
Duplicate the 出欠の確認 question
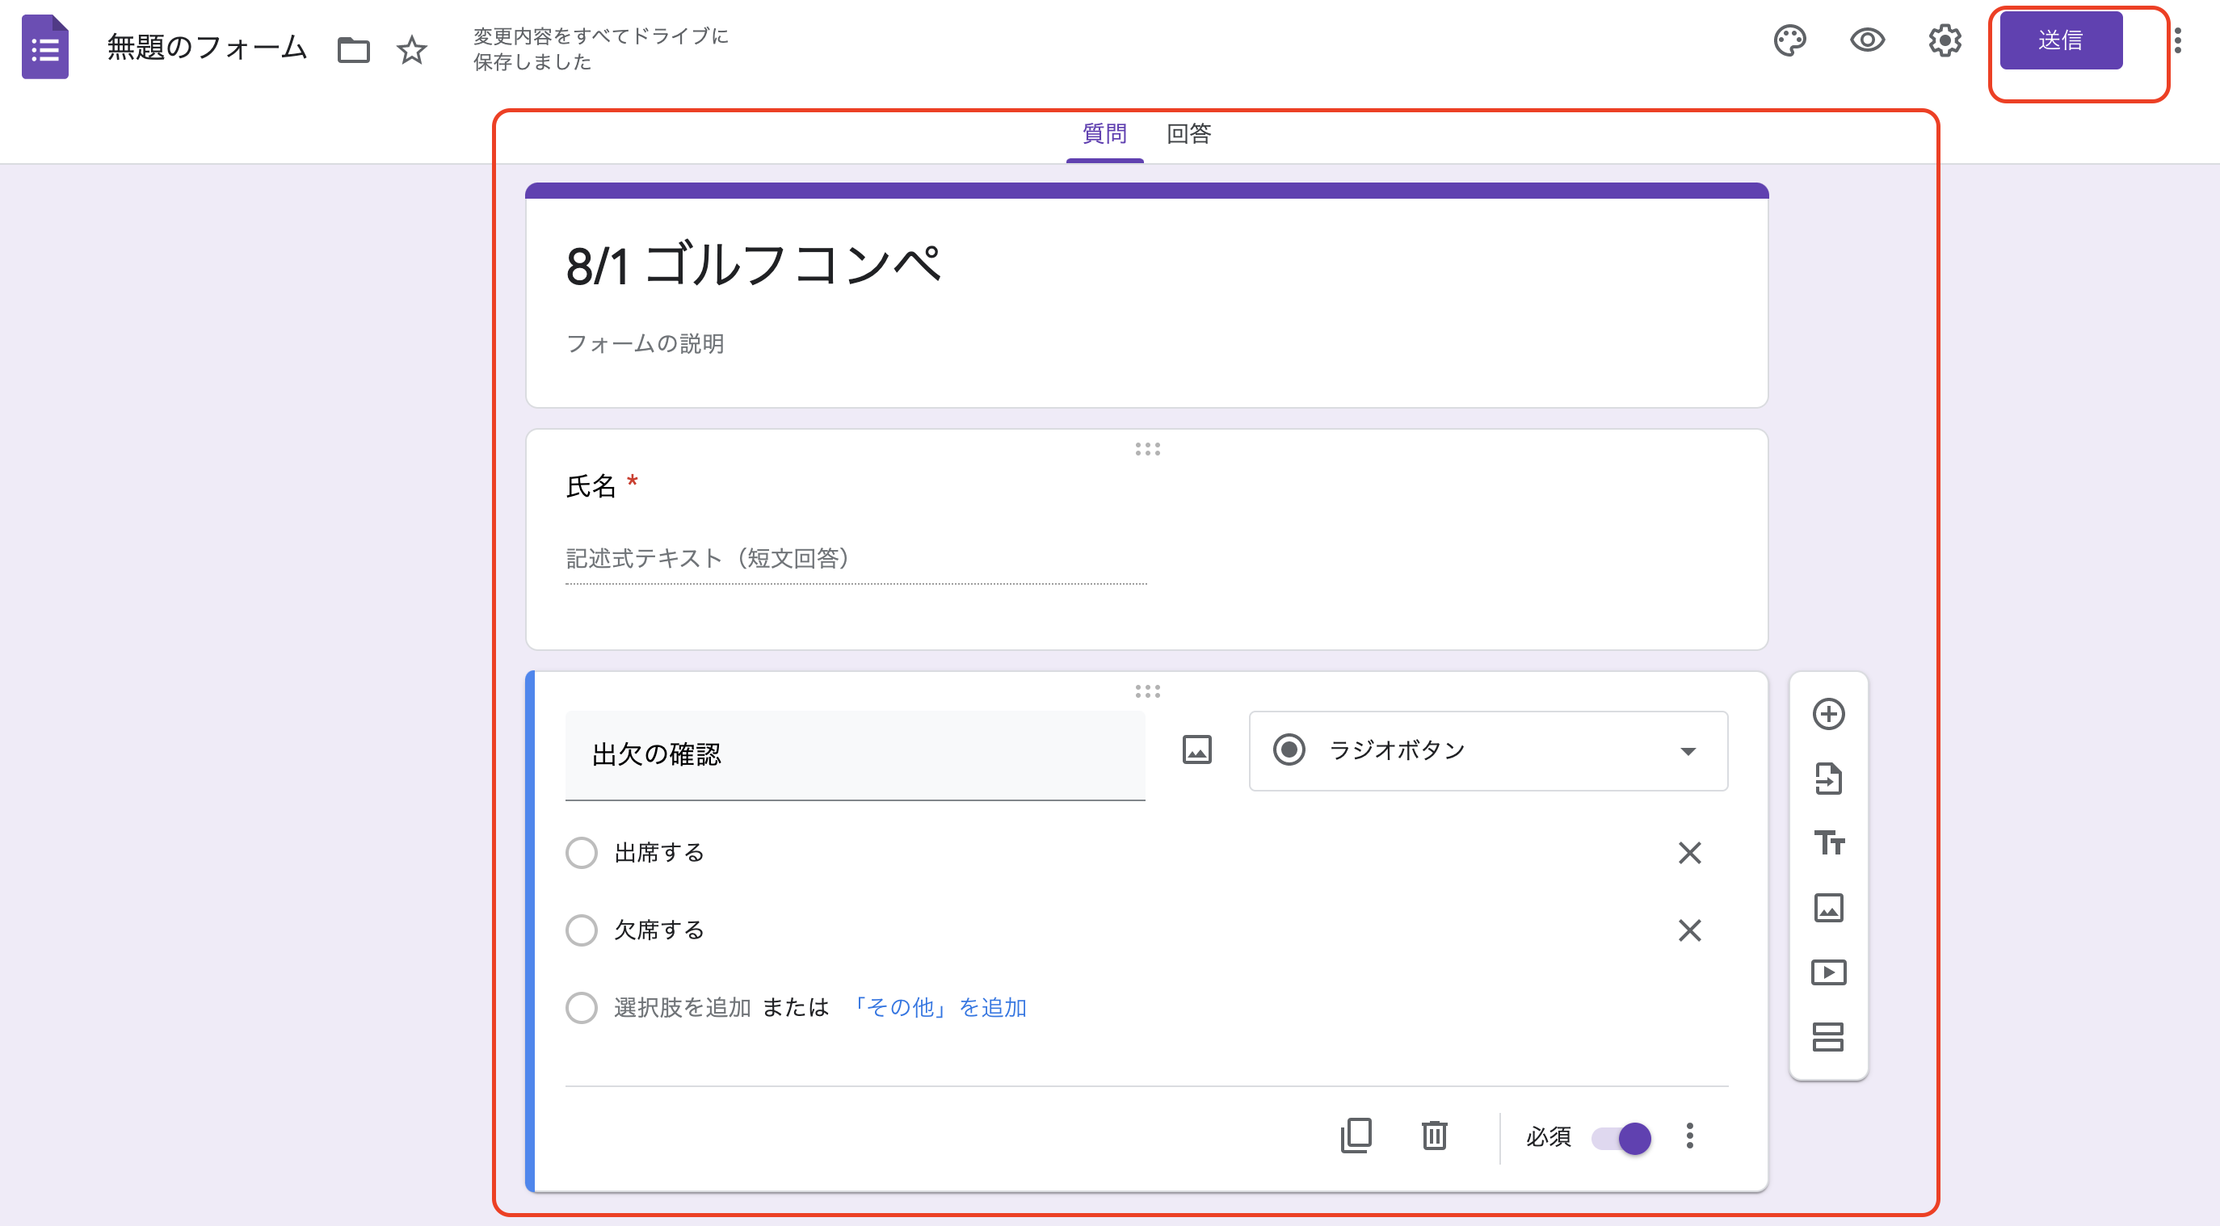pyautogui.click(x=1356, y=1136)
